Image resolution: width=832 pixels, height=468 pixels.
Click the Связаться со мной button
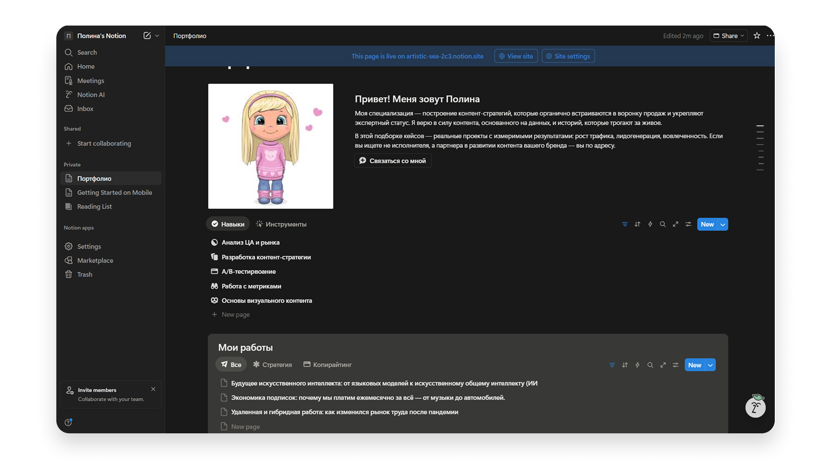point(392,160)
